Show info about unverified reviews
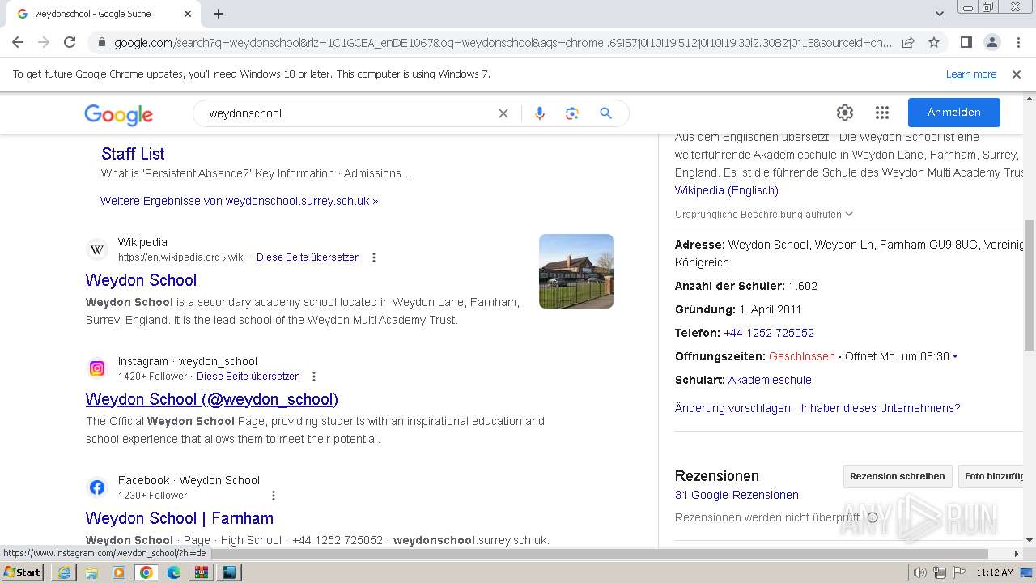 [x=873, y=517]
